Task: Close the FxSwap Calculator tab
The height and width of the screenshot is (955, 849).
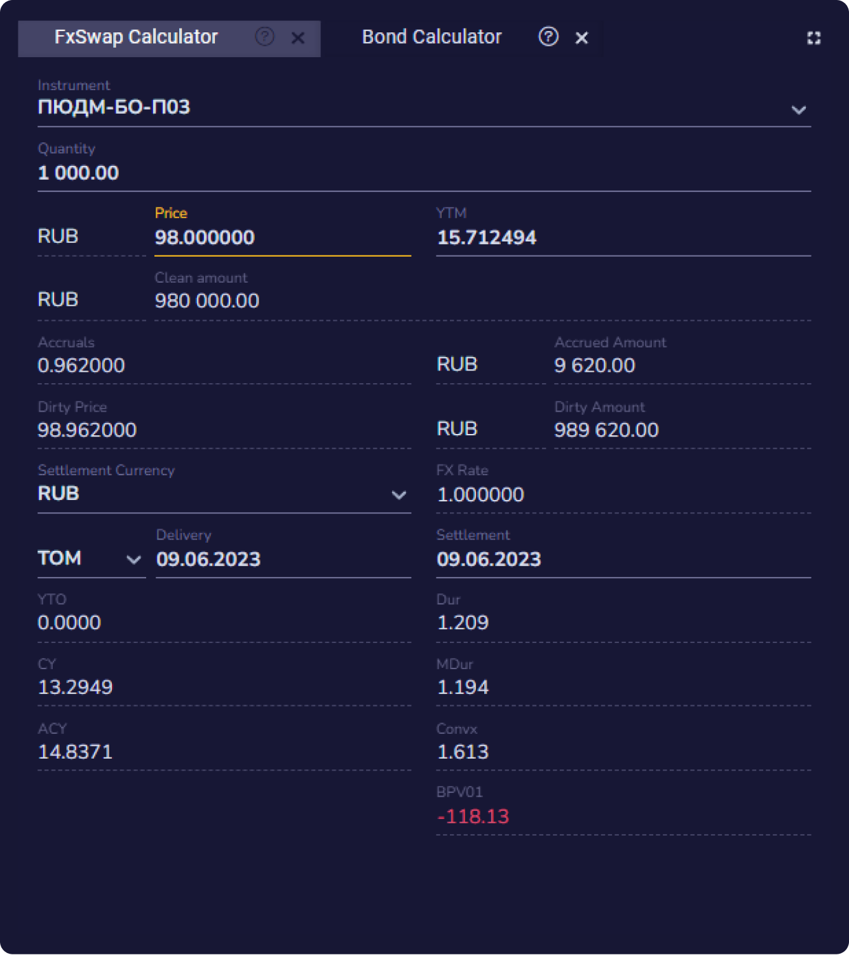Action: click(297, 38)
